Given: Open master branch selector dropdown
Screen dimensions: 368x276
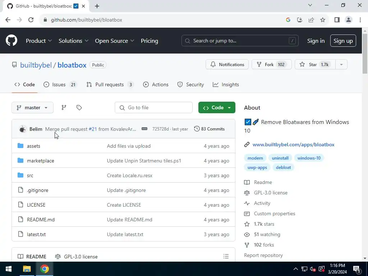Looking at the screenshot, I should (x=32, y=107).
